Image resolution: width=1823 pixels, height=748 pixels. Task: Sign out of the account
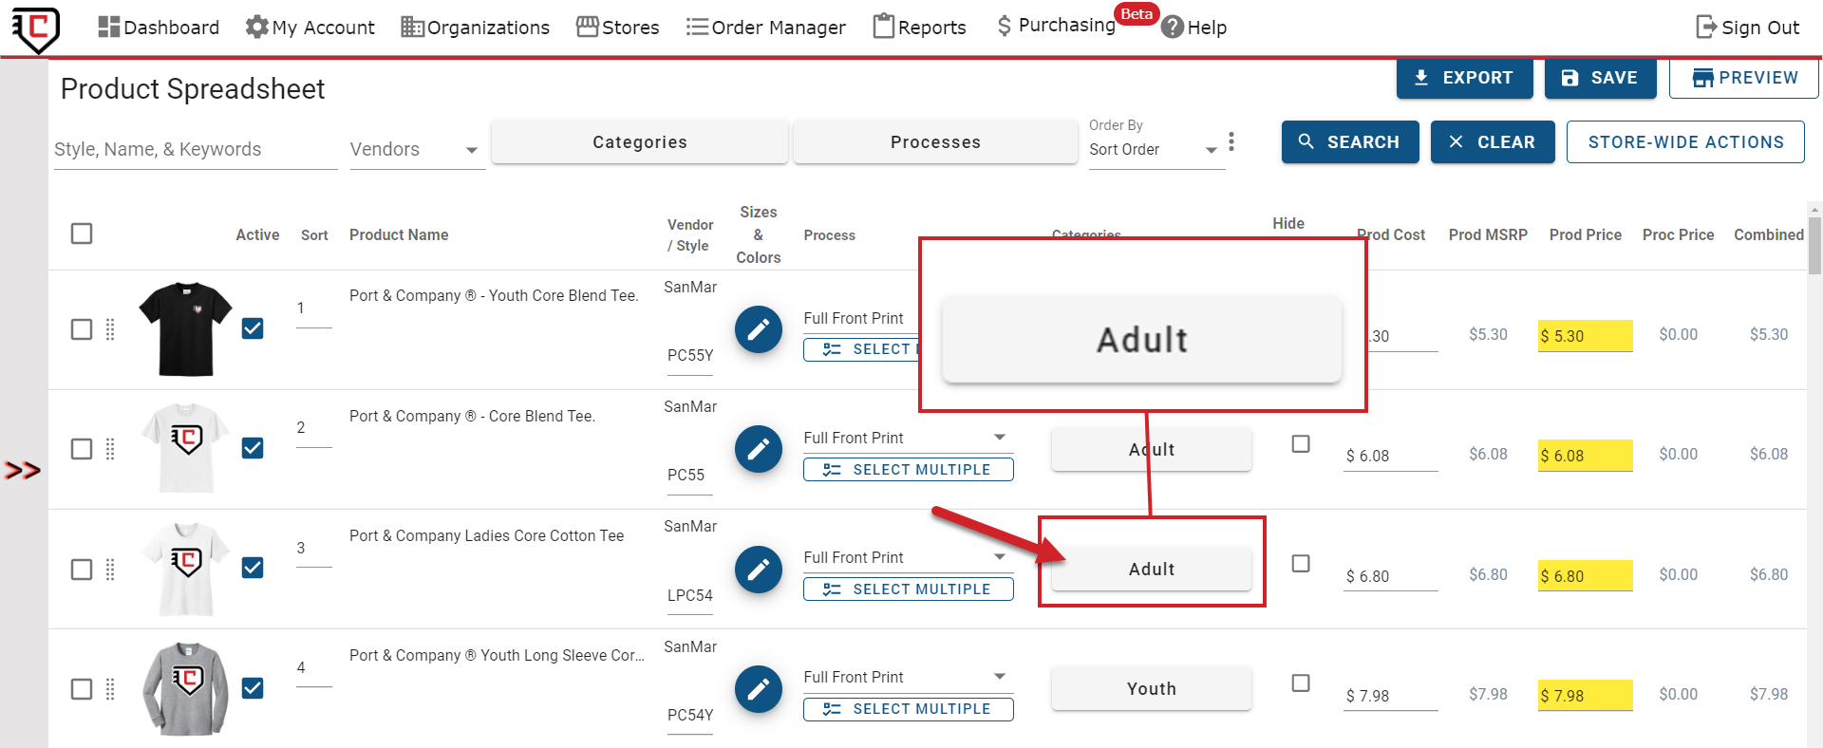1747,28
